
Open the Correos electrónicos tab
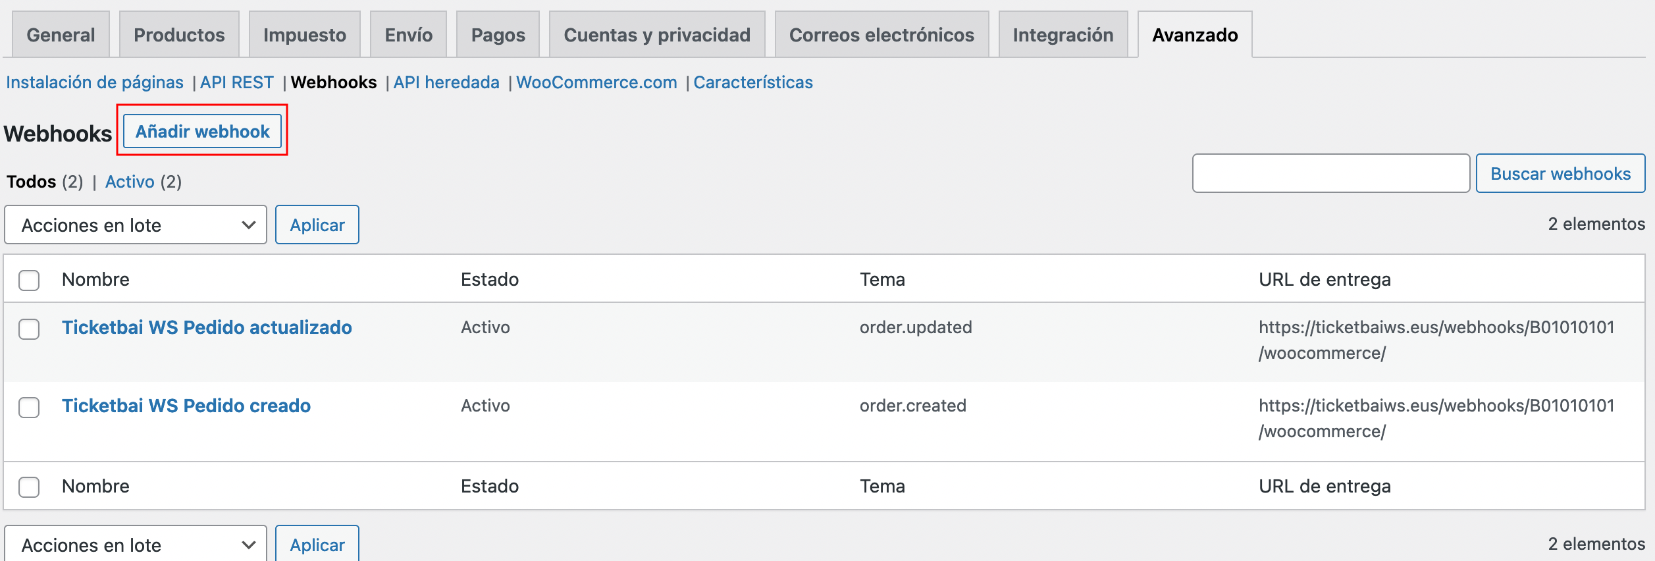(x=881, y=35)
